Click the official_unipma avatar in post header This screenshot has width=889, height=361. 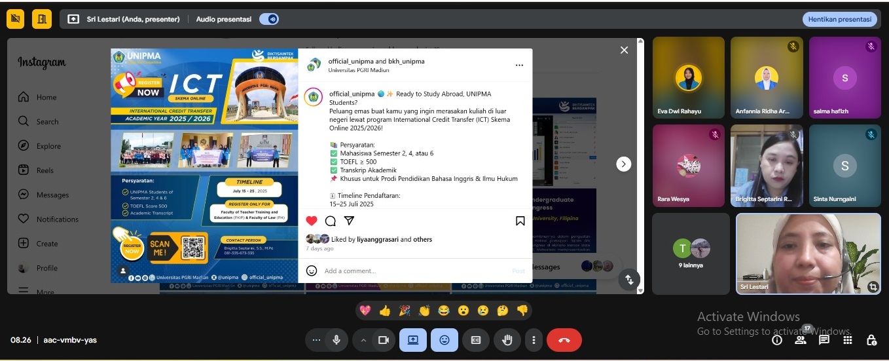314,65
